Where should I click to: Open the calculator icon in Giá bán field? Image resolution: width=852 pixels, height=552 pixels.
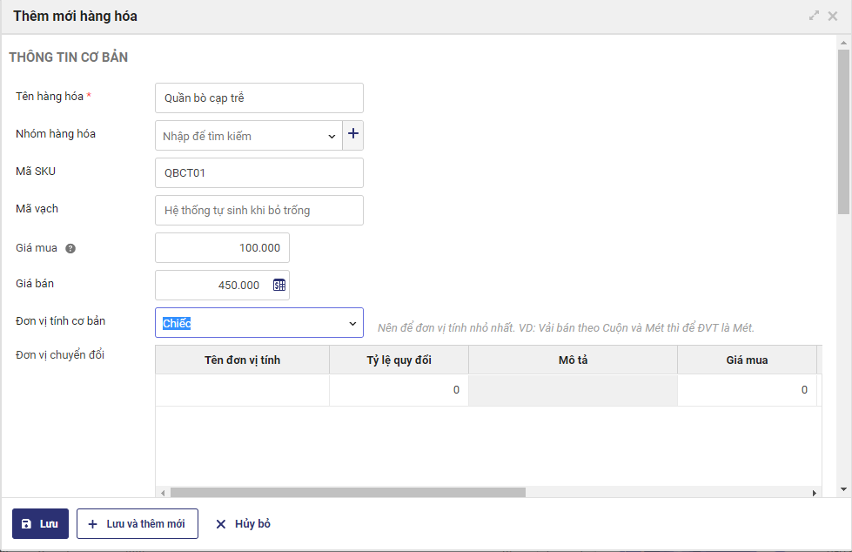[279, 285]
